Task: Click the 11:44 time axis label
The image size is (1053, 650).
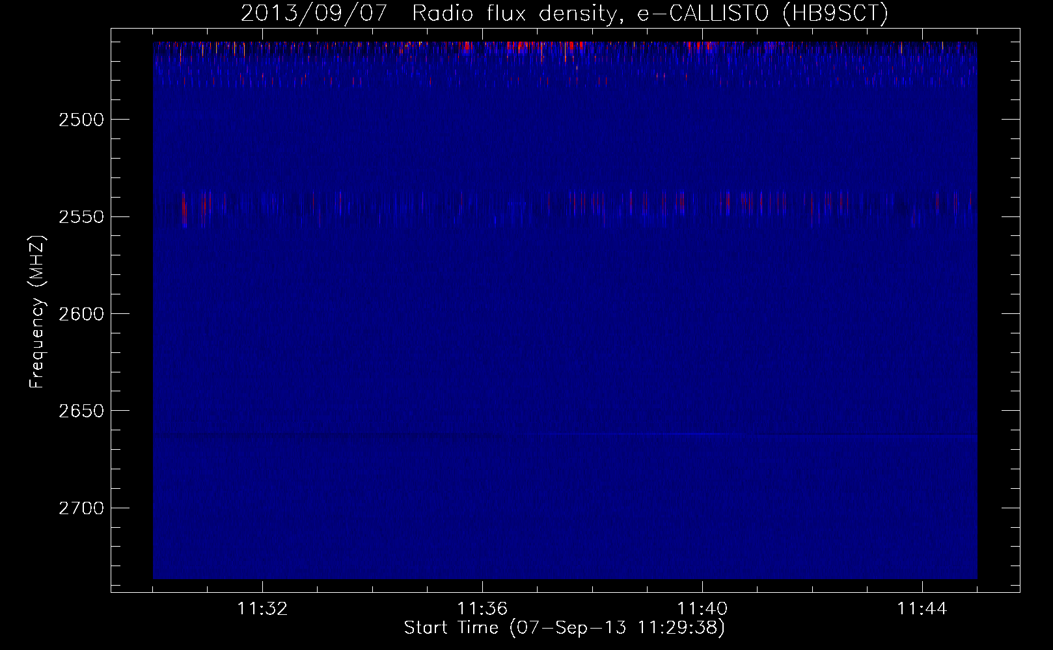Action: (922, 608)
